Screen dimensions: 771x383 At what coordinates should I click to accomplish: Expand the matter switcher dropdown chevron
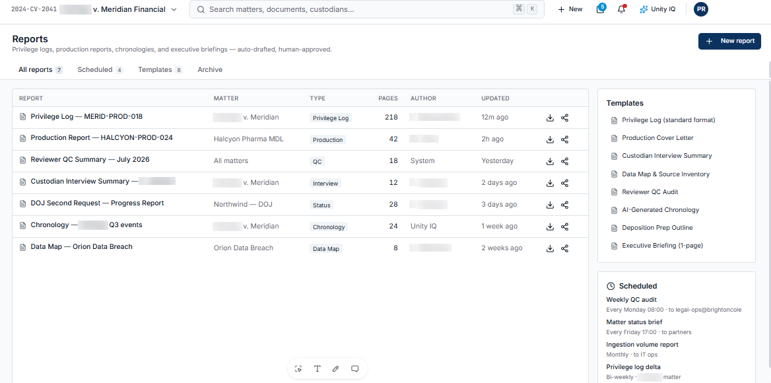click(x=174, y=9)
